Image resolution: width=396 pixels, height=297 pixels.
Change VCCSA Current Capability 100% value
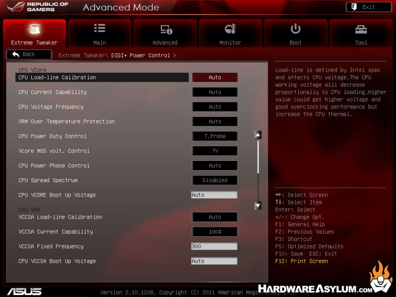[x=215, y=232]
